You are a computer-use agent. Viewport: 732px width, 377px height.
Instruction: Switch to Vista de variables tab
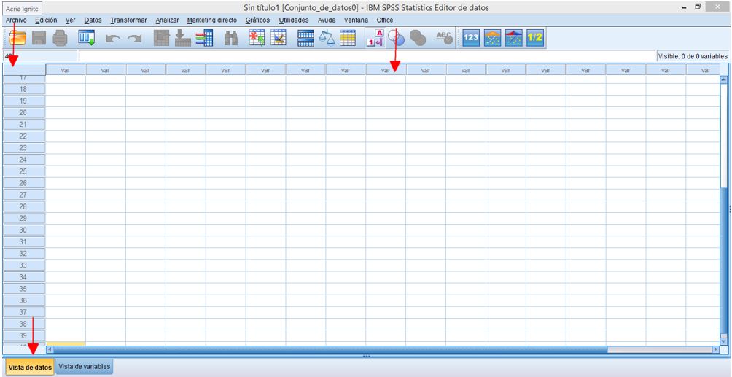[x=85, y=367]
